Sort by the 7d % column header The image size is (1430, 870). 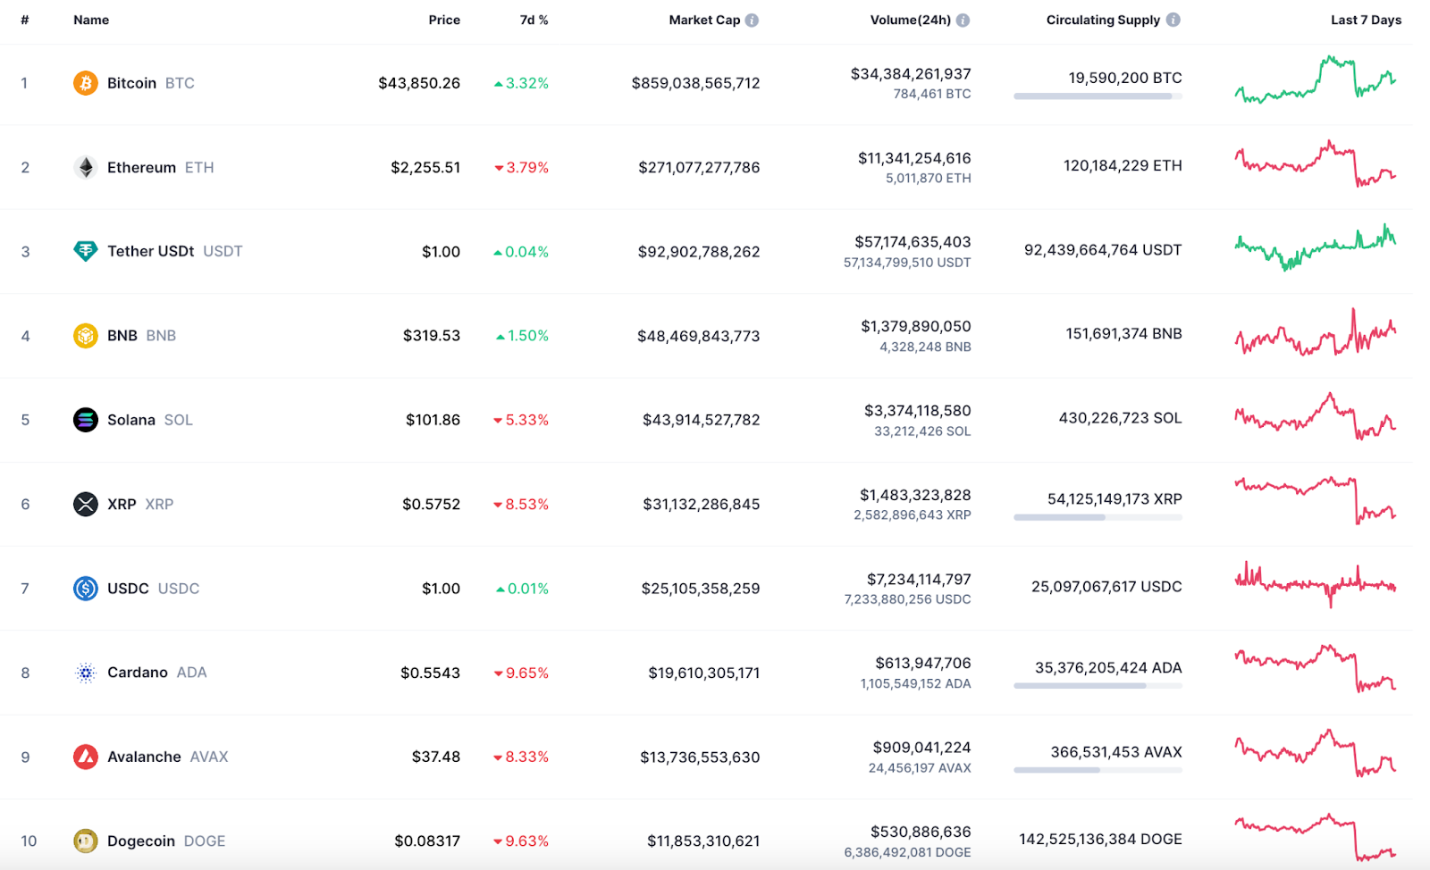click(x=534, y=20)
